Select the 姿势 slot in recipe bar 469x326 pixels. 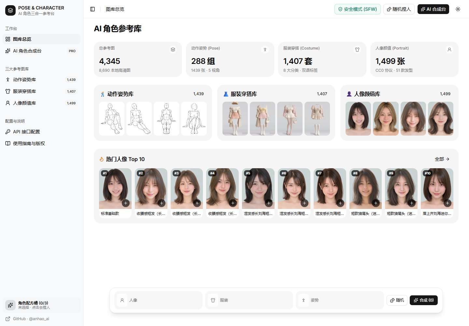click(340, 300)
